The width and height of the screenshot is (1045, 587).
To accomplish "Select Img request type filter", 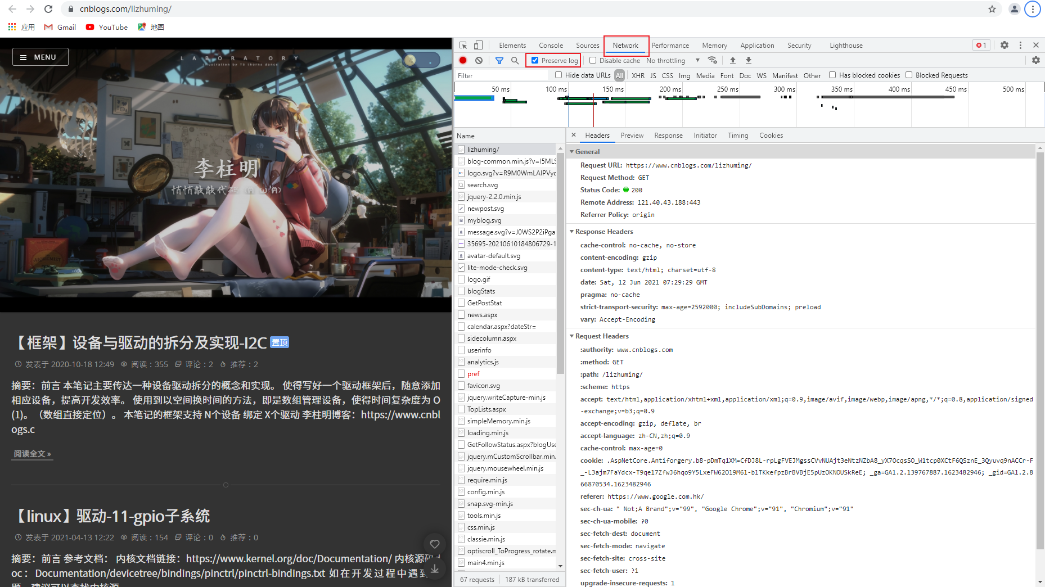I will tap(684, 75).
